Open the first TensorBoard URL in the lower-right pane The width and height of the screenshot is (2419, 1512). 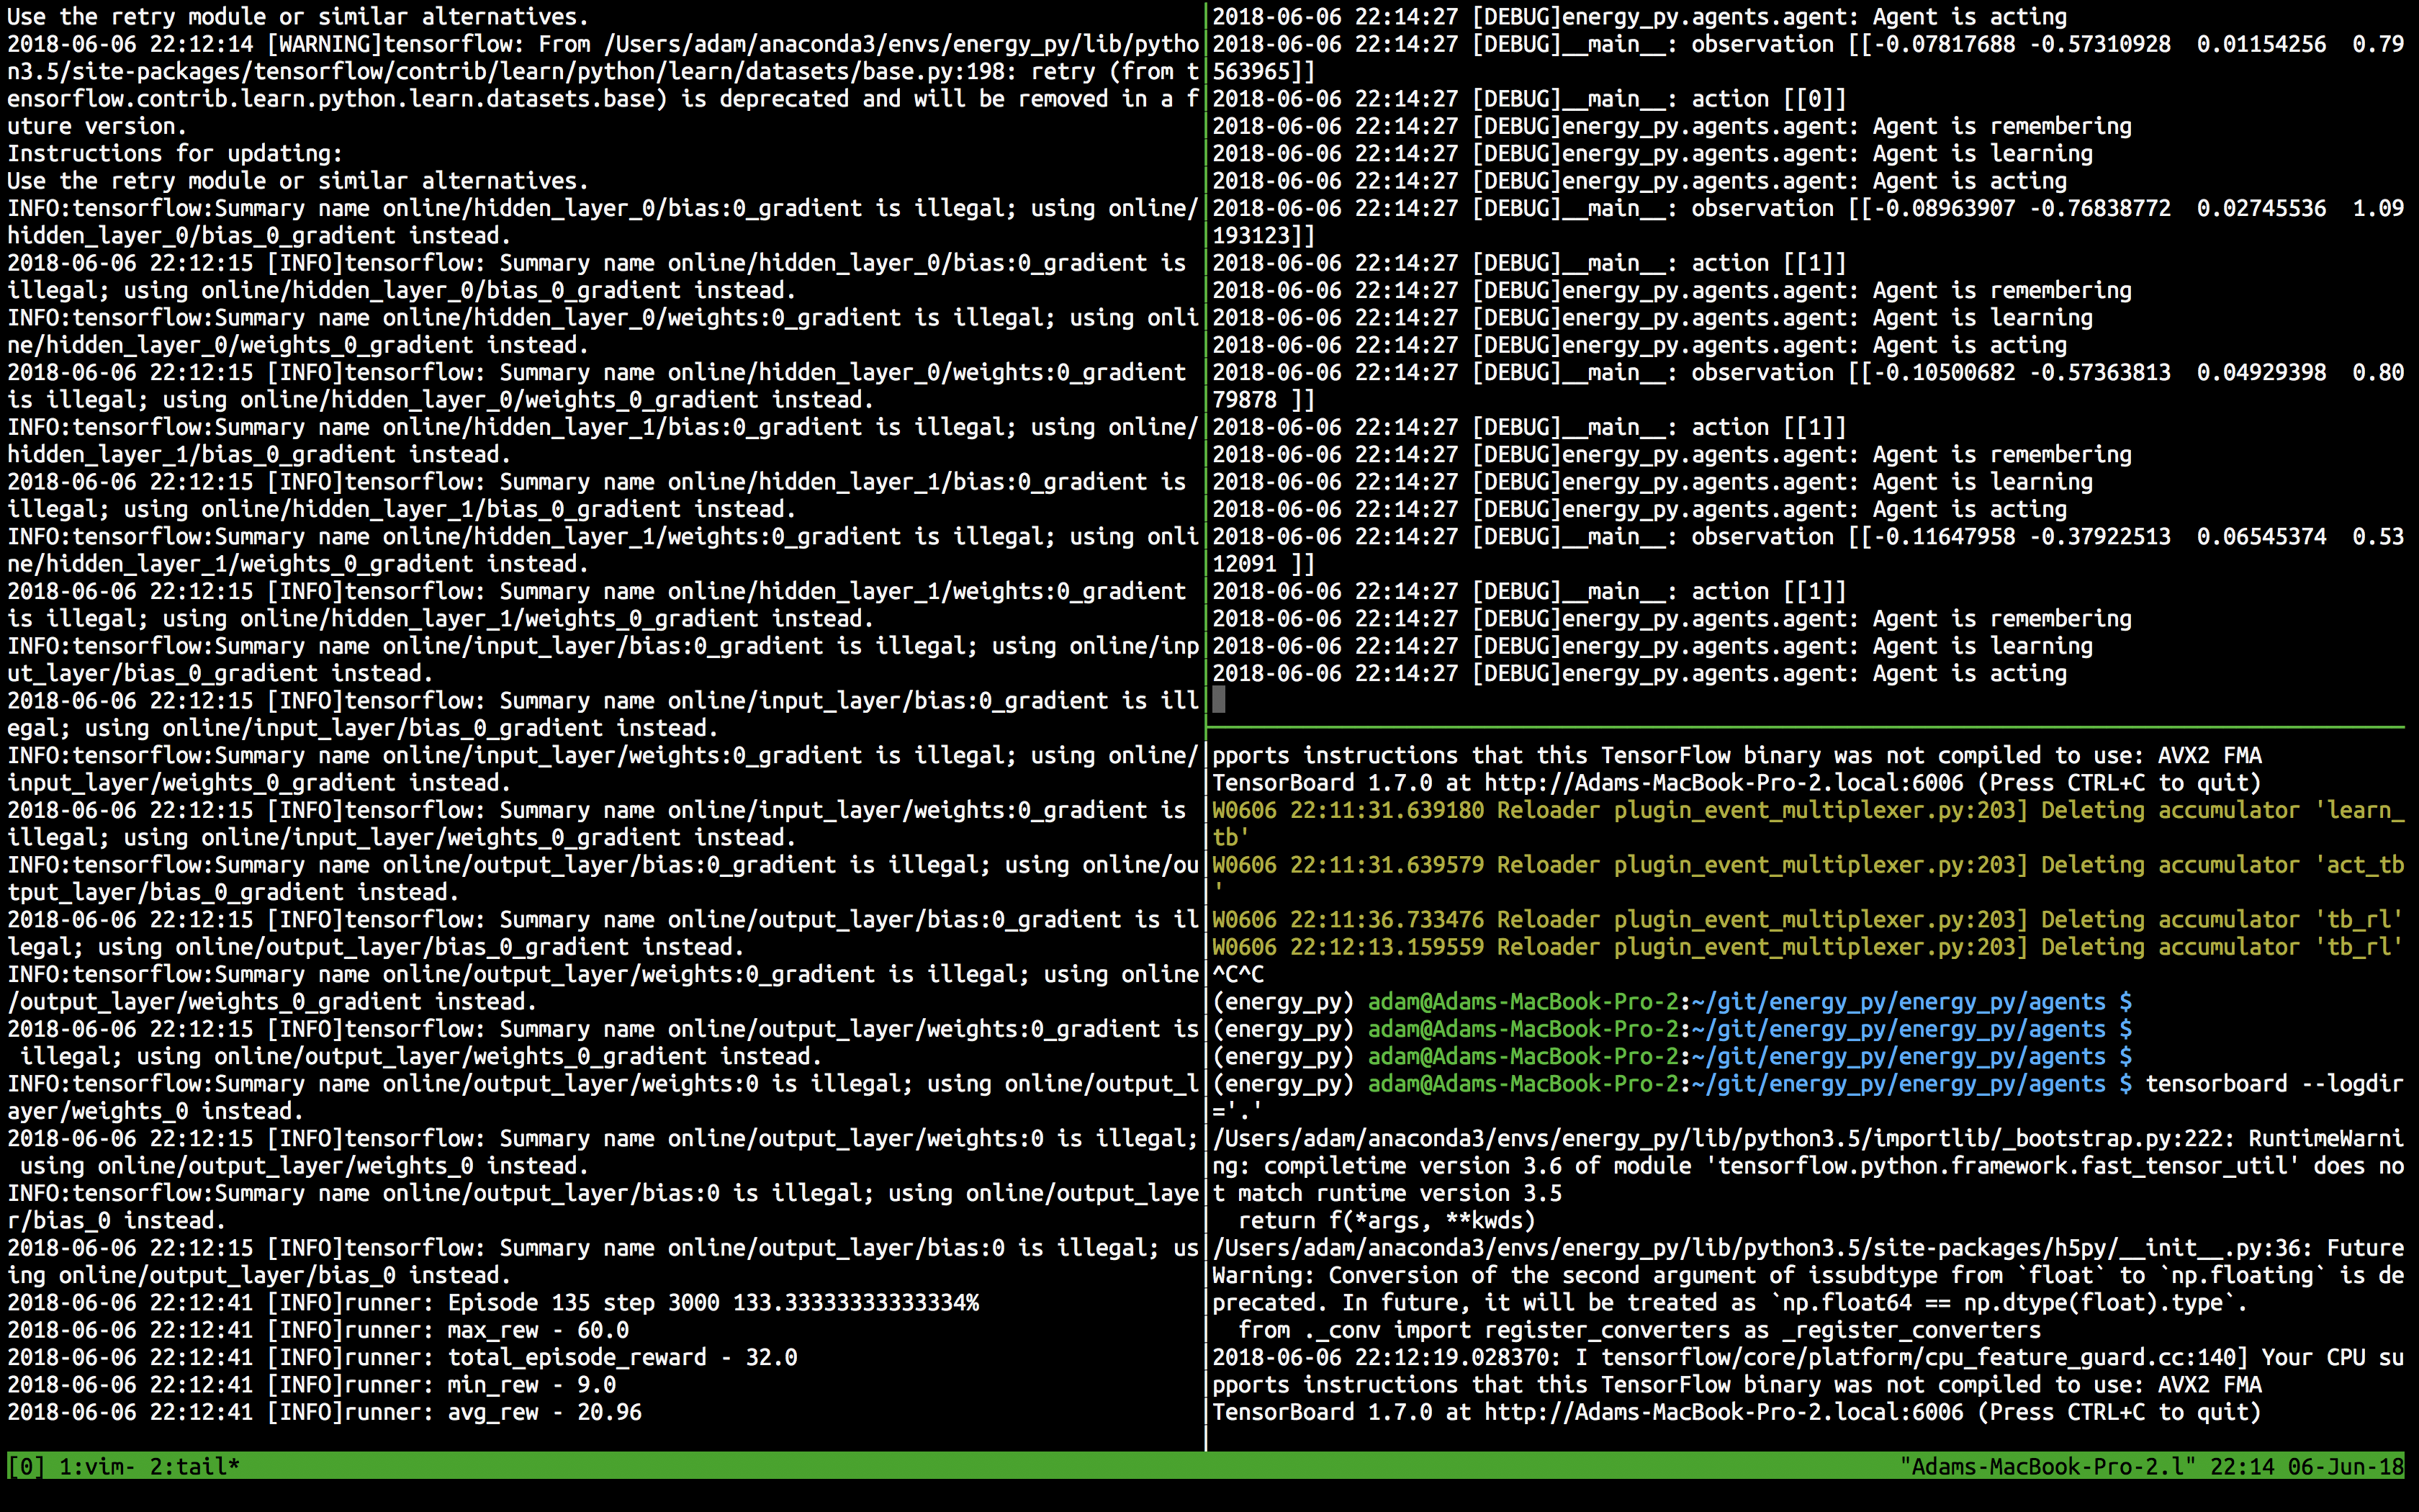1724,783
